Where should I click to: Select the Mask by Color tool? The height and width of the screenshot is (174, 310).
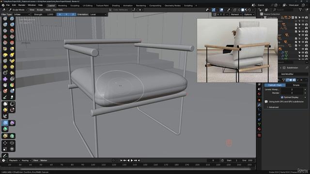12,136
